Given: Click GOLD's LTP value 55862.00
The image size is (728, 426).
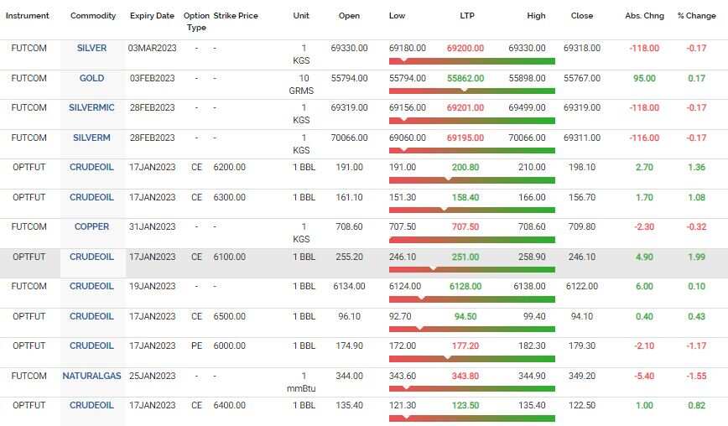Looking at the screenshot, I should click(x=465, y=78).
